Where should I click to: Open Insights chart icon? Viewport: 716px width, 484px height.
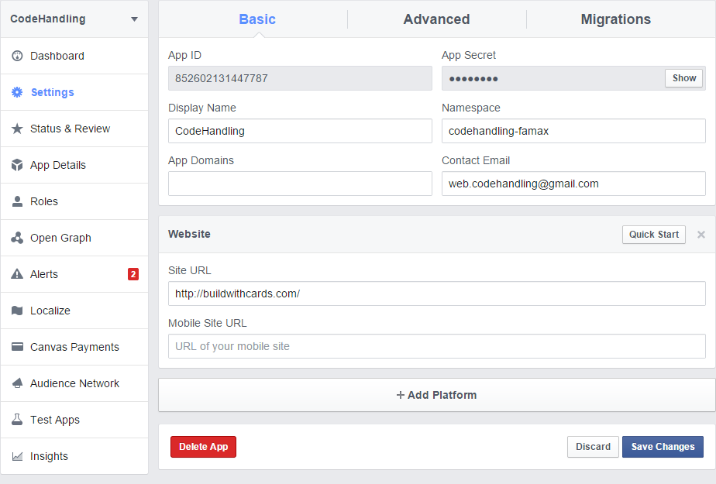click(17, 456)
